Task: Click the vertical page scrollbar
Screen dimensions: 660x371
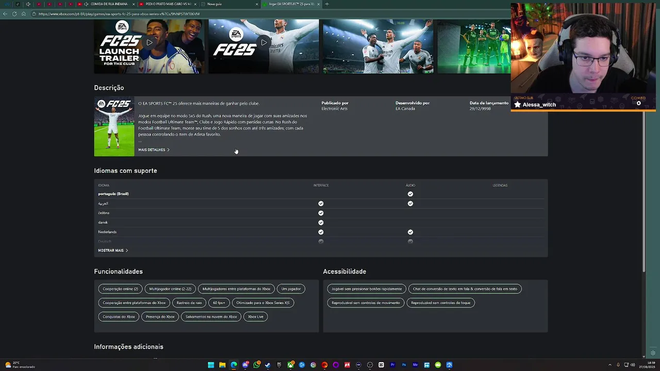Action: coord(644,192)
